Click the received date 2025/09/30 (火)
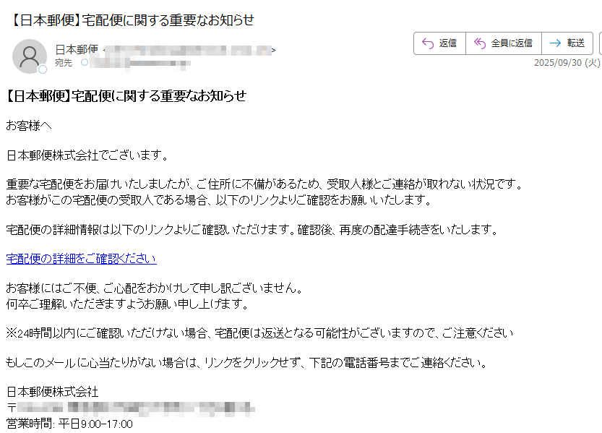The image size is (602, 433). click(x=567, y=63)
